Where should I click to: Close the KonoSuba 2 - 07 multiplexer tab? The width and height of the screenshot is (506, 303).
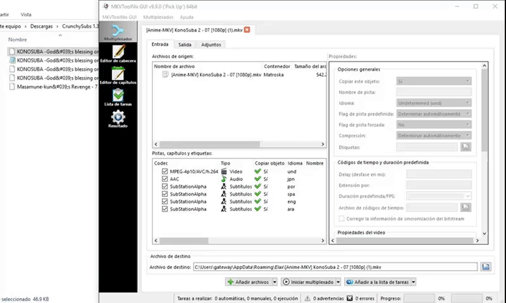tap(247, 30)
